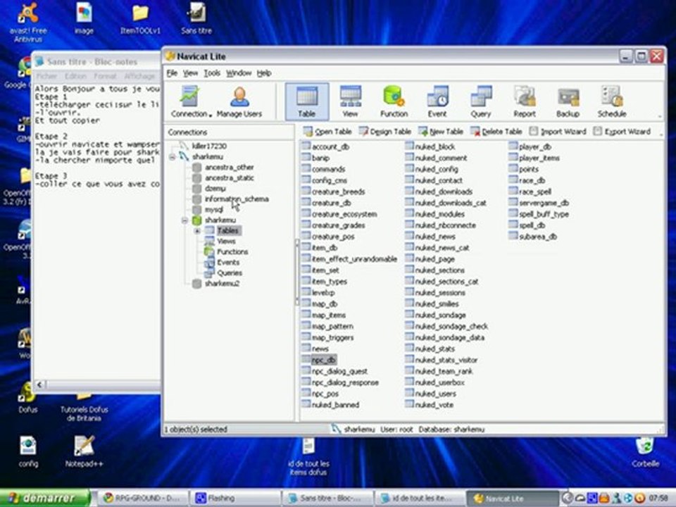
Task: Launch the Import Wizard
Action: pos(558,132)
